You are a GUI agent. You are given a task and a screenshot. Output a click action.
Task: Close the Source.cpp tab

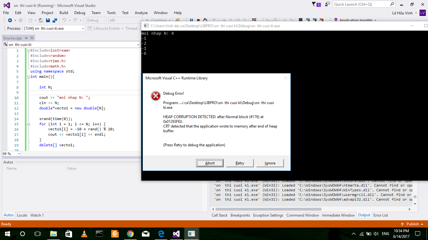pos(32,38)
